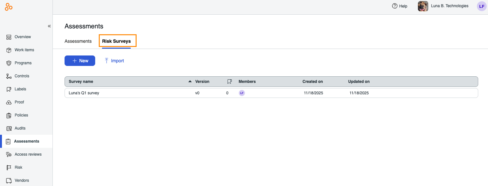Click the Audits icon in sidebar
The width and height of the screenshot is (488, 186).
tap(9, 128)
